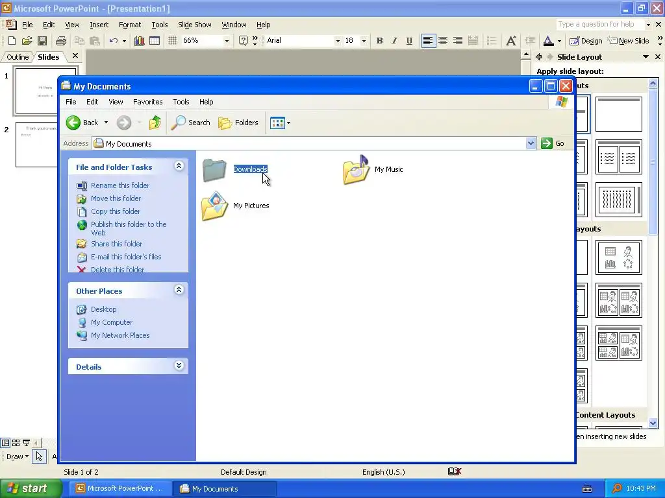Screen dimensions: 665x498
Task: Collapse the File and Folder Tasks panel
Action: 179,166
